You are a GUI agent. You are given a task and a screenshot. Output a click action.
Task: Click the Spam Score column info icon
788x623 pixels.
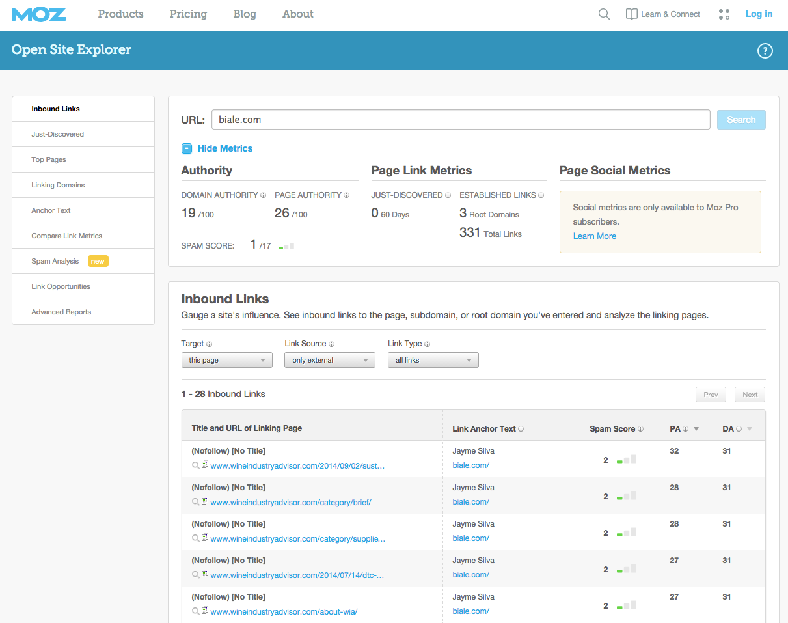point(641,429)
